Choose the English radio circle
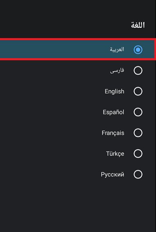This screenshot has height=232, width=156. tap(138, 91)
